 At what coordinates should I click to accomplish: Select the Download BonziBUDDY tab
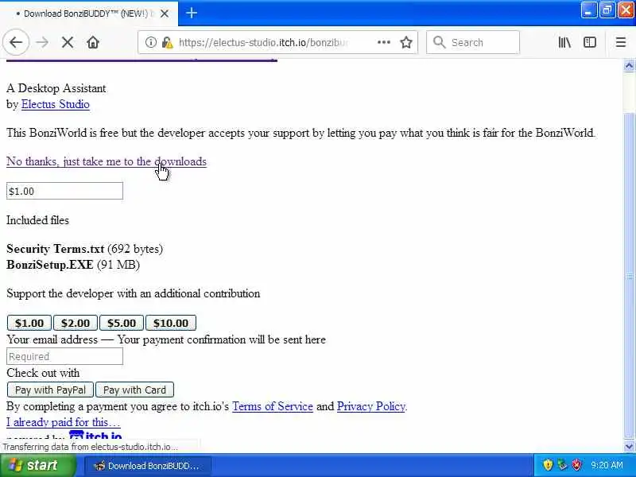(89, 14)
